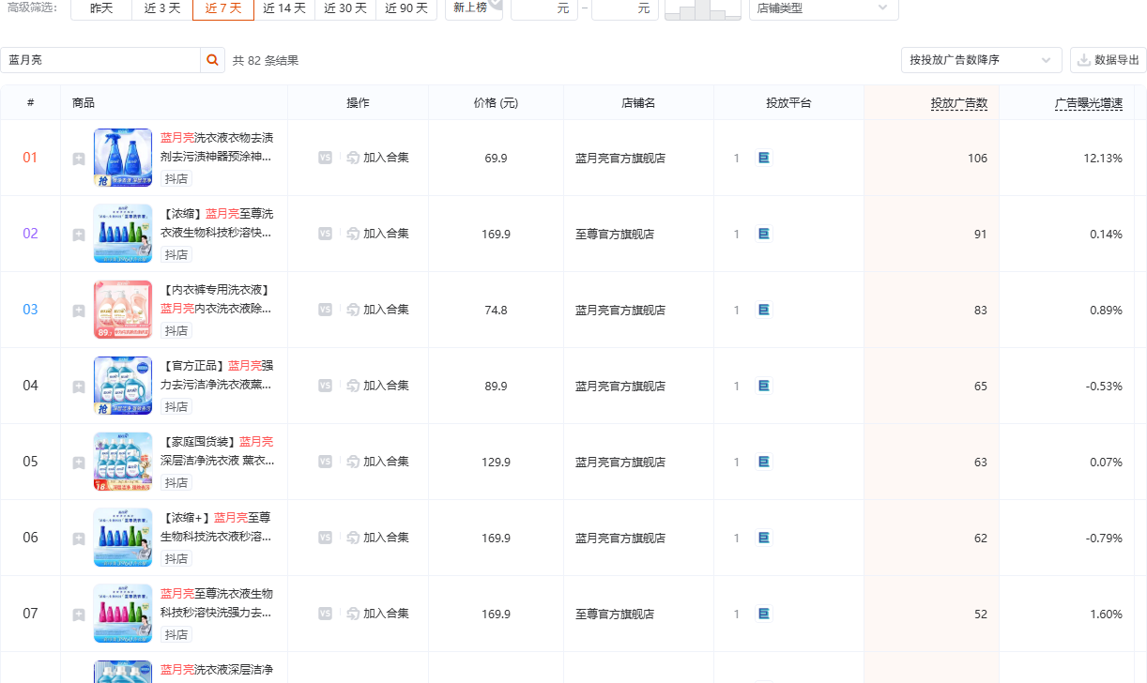
Task: Click the 106 ad count value
Action: pos(977,158)
